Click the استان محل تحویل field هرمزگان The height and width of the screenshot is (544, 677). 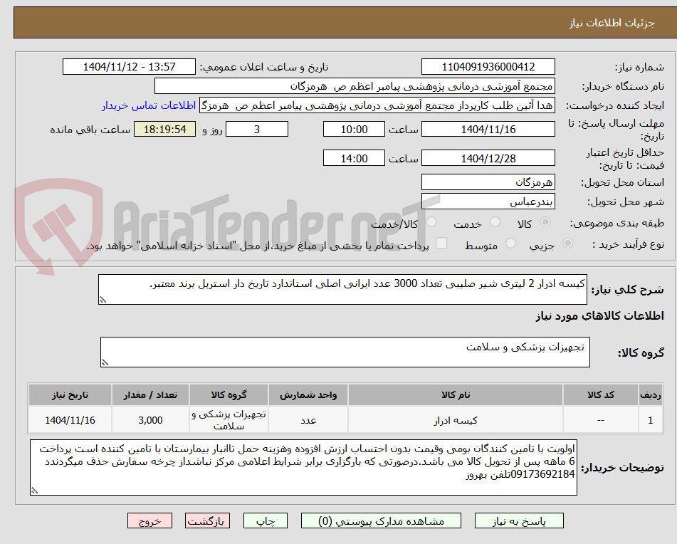pyautogui.click(x=488, y=182)
